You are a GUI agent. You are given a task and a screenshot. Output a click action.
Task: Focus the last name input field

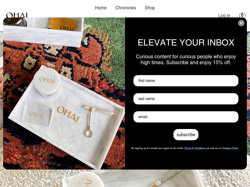pyautogui.click(x=186, y=99)
